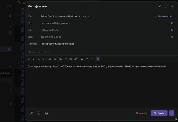Image resolution: width=178 pixels, height=122 pixels.
Task: Open the sender address dropdown chevron
Action: 155,16
